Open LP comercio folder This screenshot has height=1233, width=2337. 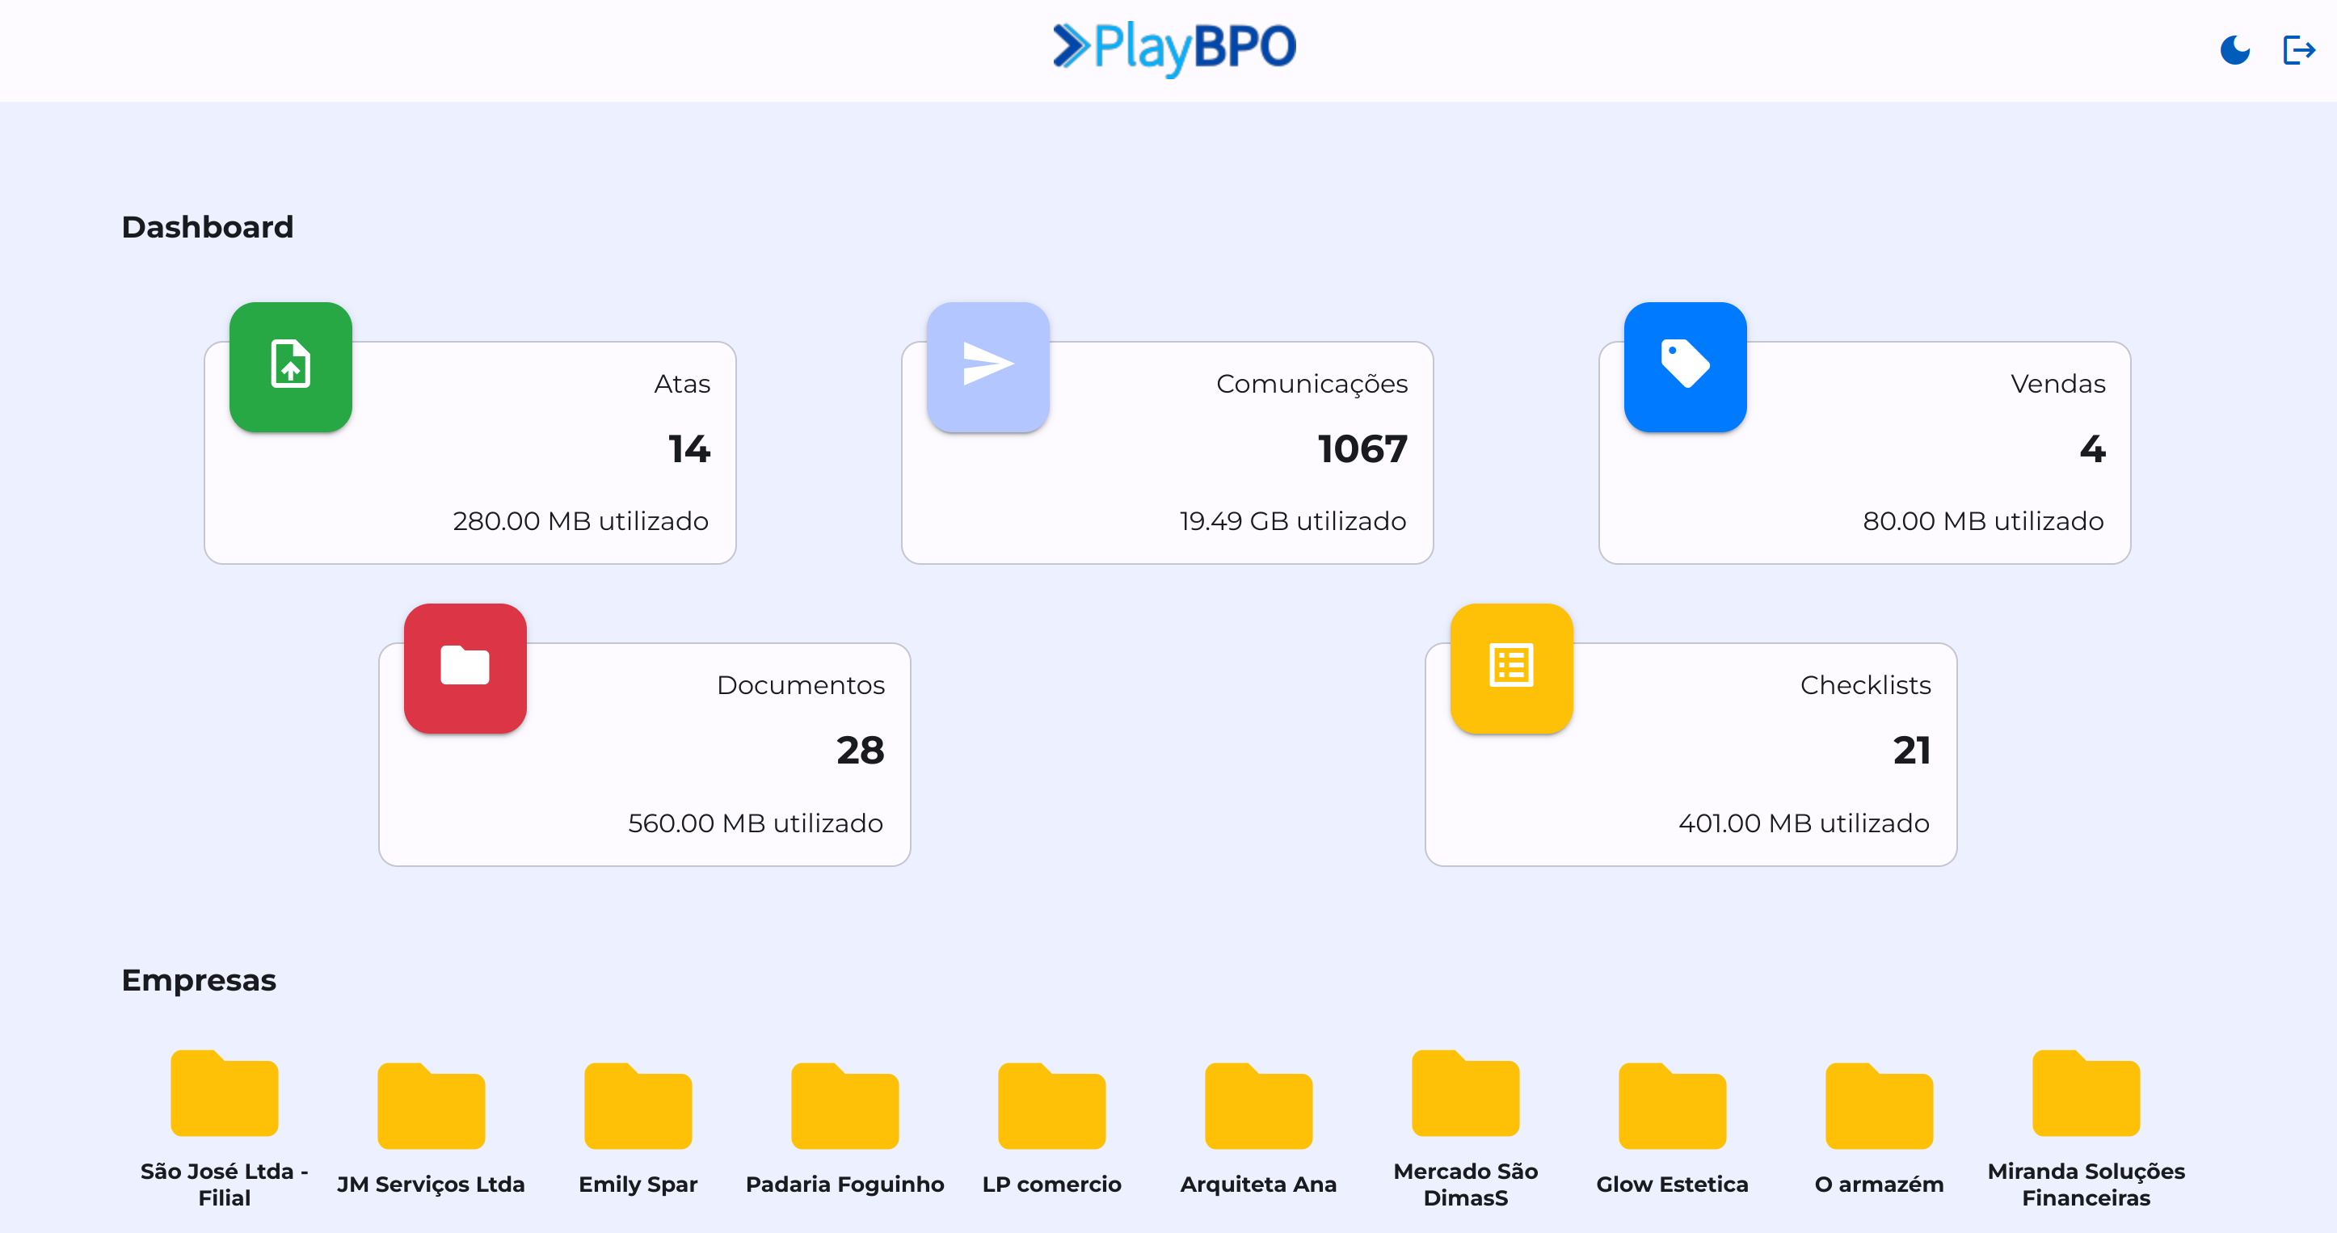pyautogui.click(x=1051, y=1106)
